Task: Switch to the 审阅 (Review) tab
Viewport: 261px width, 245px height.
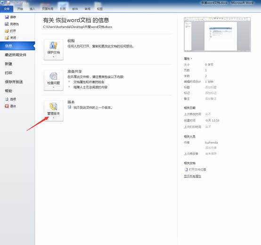Action: coord(88,9)
